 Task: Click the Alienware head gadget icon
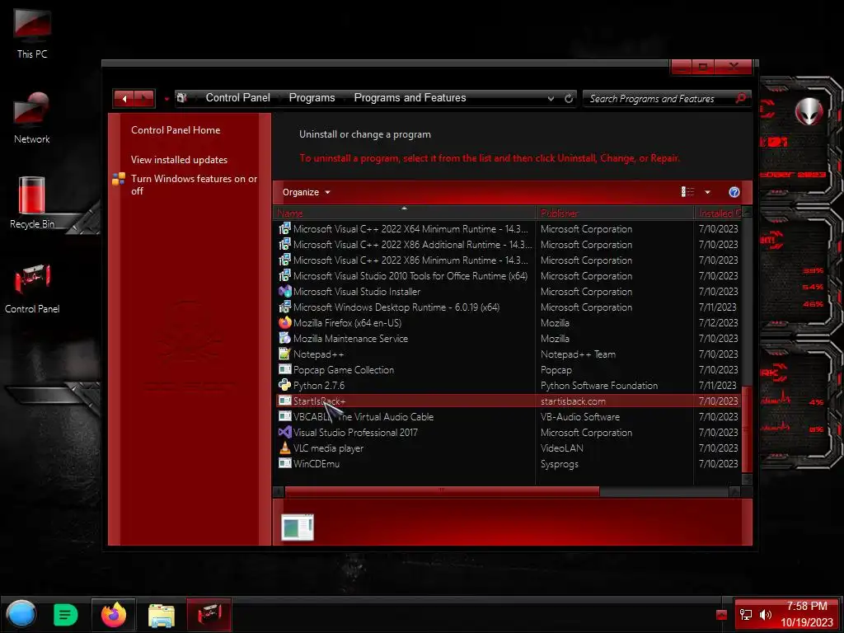809,111
